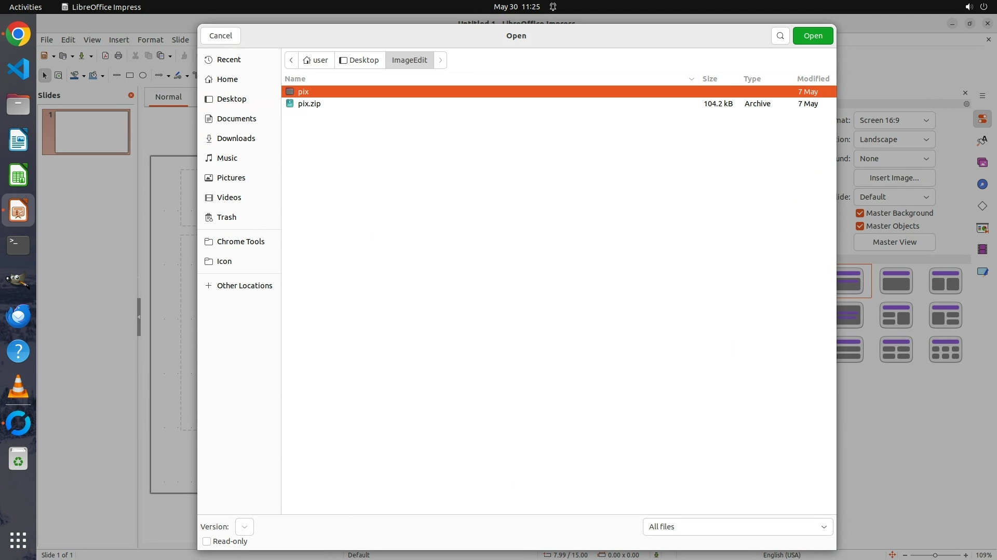
Task: Click the search icon in Open dialog
Action: [x=780, y=36]
